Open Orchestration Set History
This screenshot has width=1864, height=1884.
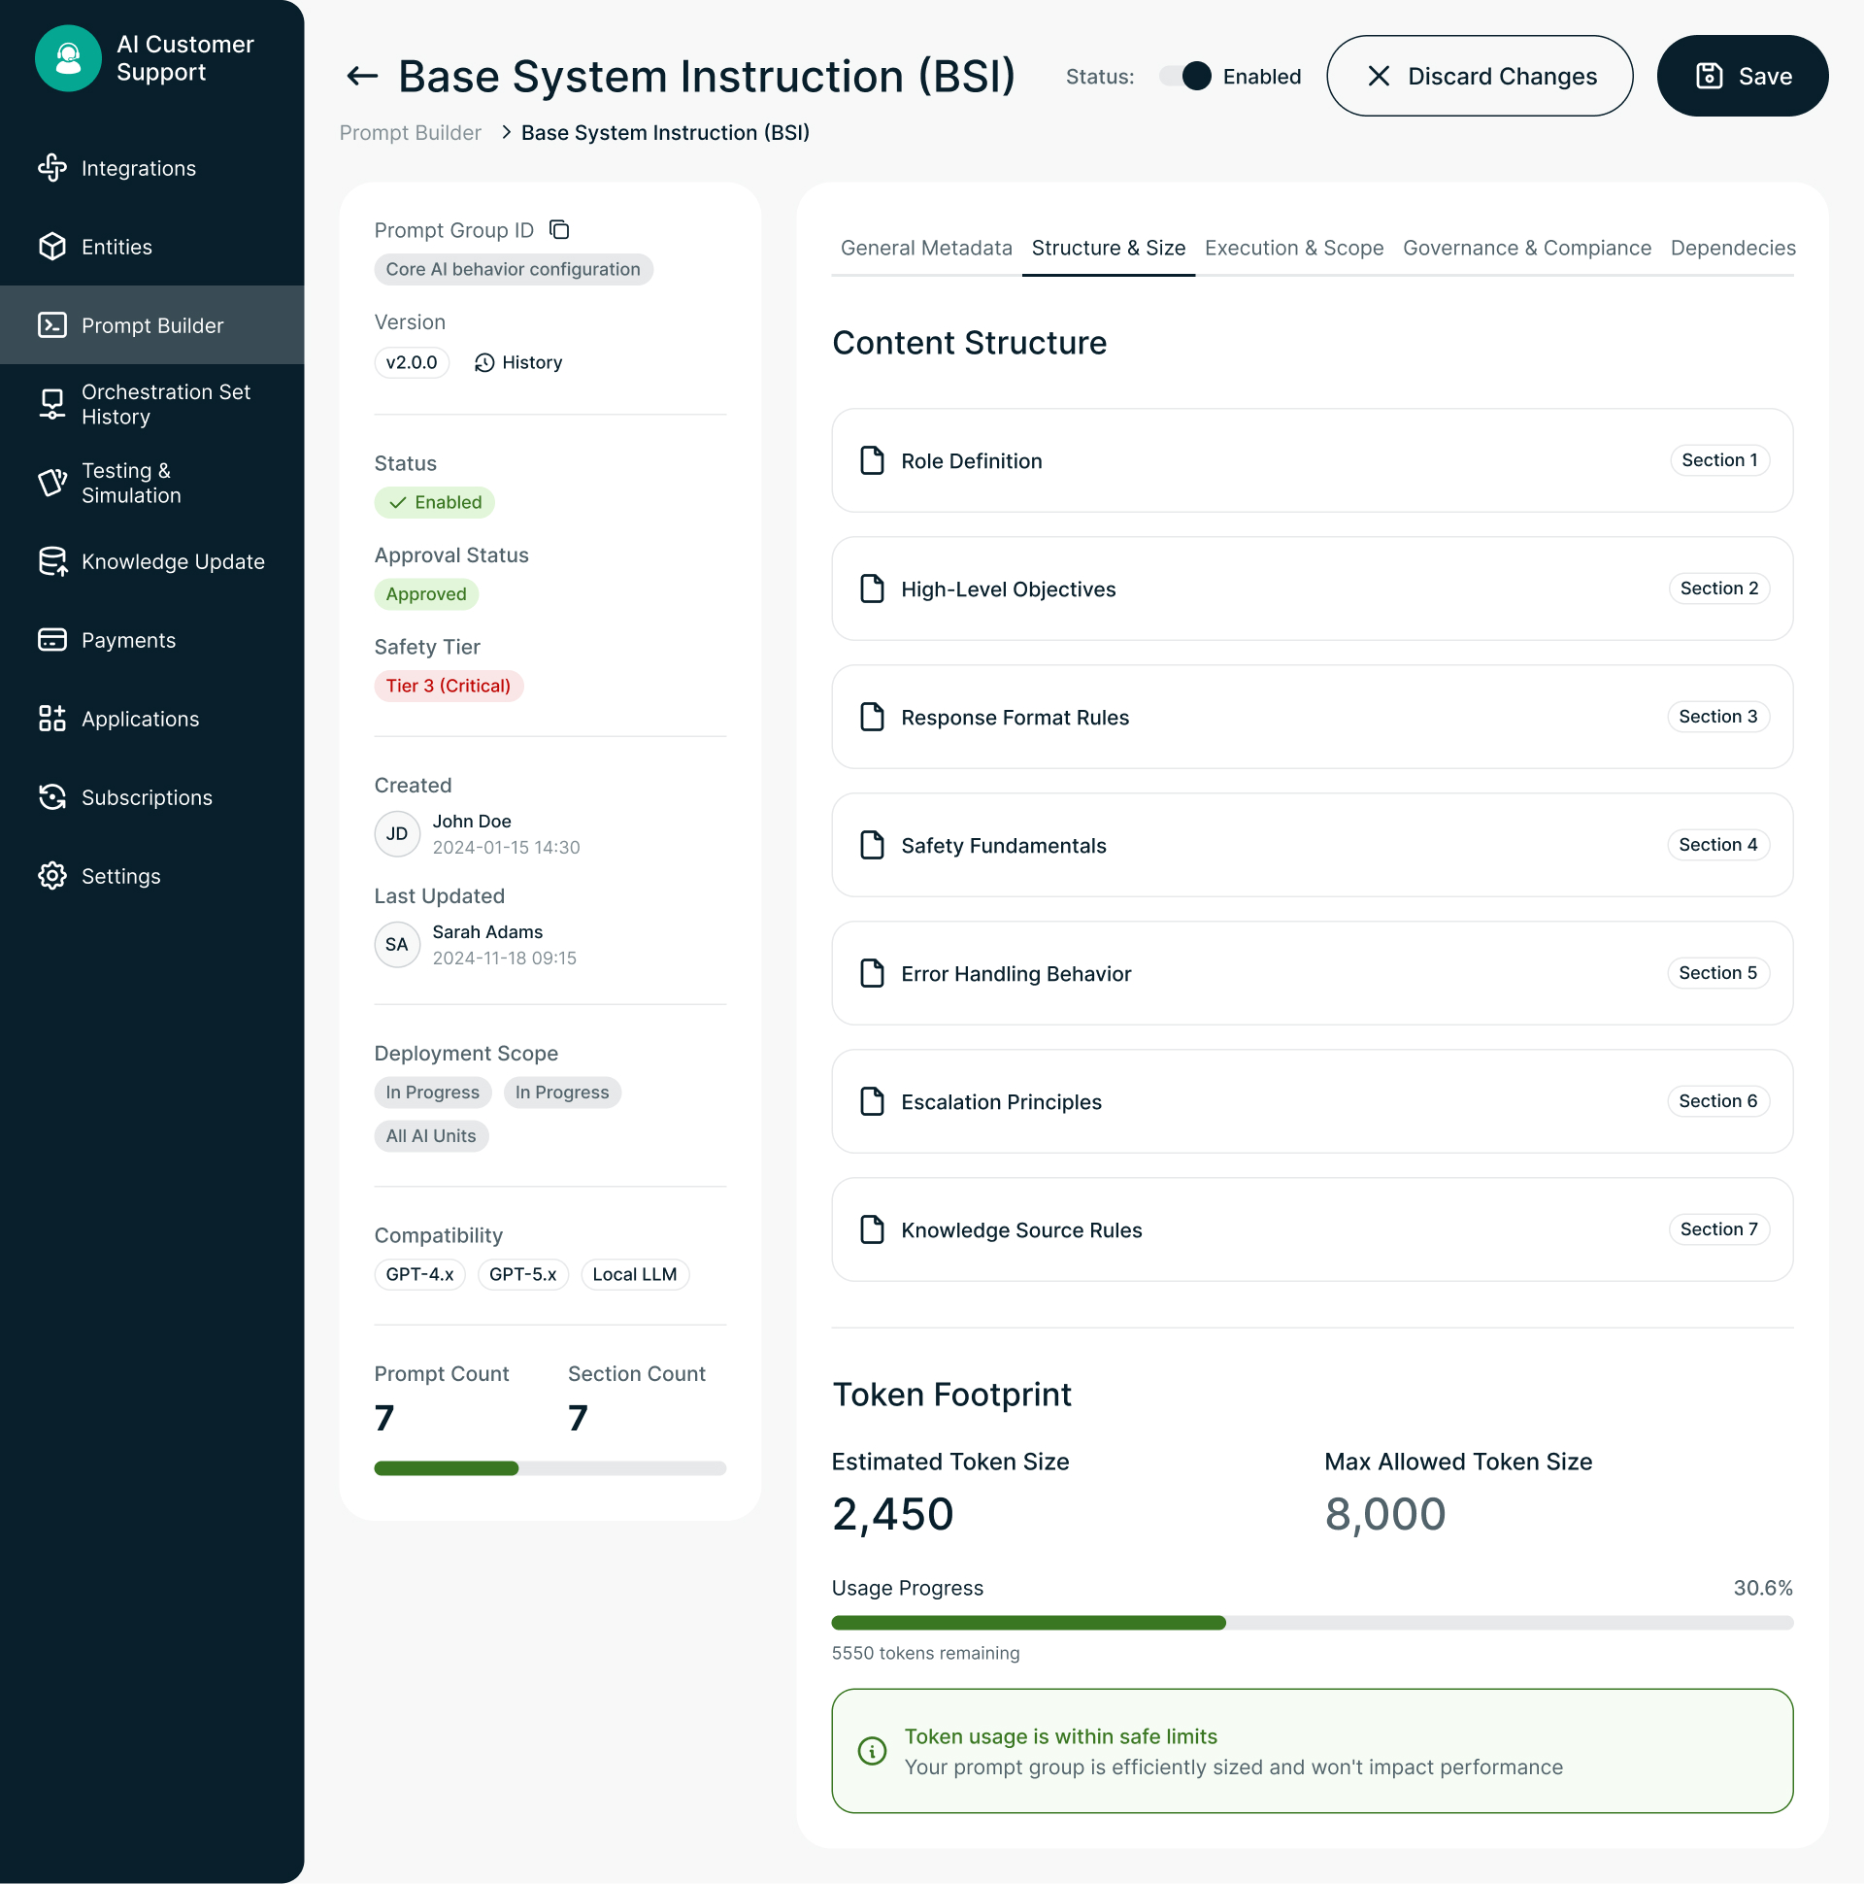click(166, 404)
